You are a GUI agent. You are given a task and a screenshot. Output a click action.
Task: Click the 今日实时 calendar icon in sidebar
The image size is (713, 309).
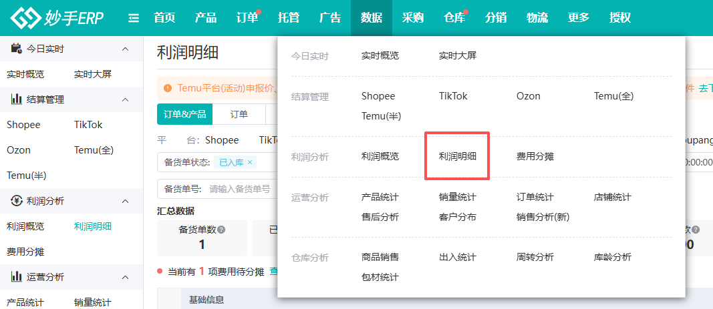click(16, 49)
